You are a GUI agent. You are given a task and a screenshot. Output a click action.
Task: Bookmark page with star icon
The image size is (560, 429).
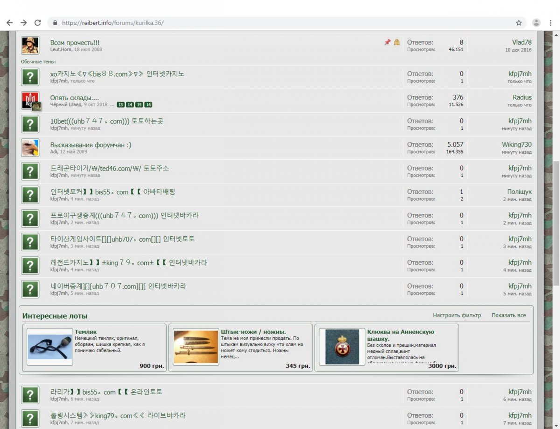point(518,22)
